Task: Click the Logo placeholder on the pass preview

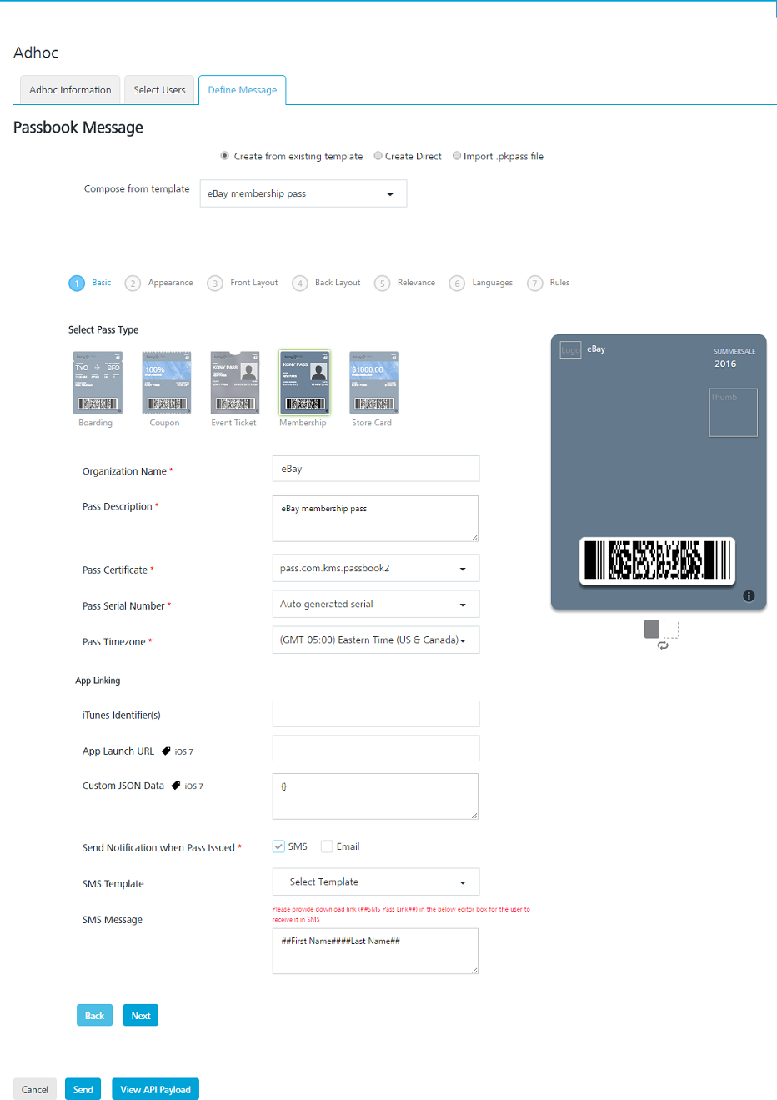Action: [570, 349]
